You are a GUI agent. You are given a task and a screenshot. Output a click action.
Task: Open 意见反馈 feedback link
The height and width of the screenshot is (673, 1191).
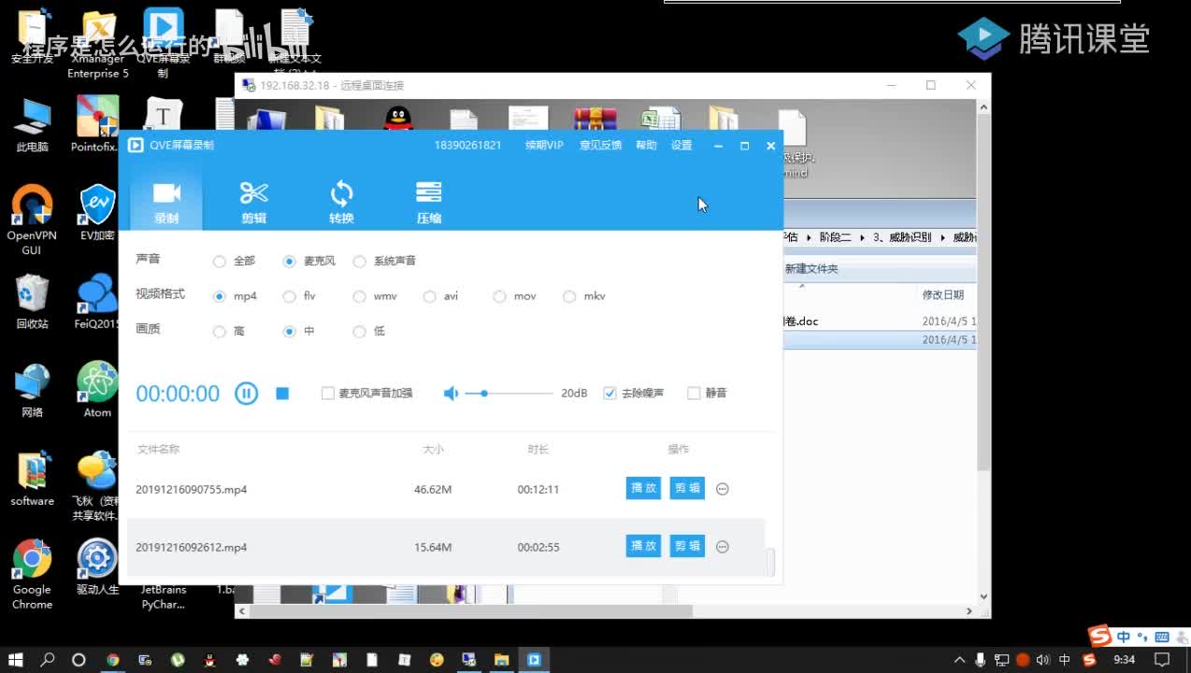(x=600, y=146)
